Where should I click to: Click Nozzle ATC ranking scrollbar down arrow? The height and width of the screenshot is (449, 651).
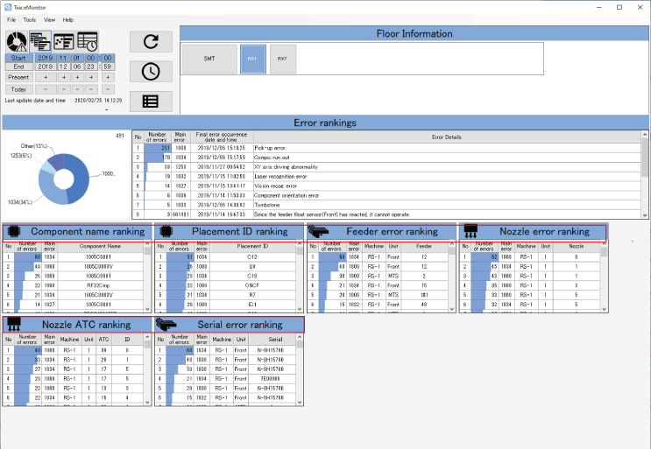147,402
